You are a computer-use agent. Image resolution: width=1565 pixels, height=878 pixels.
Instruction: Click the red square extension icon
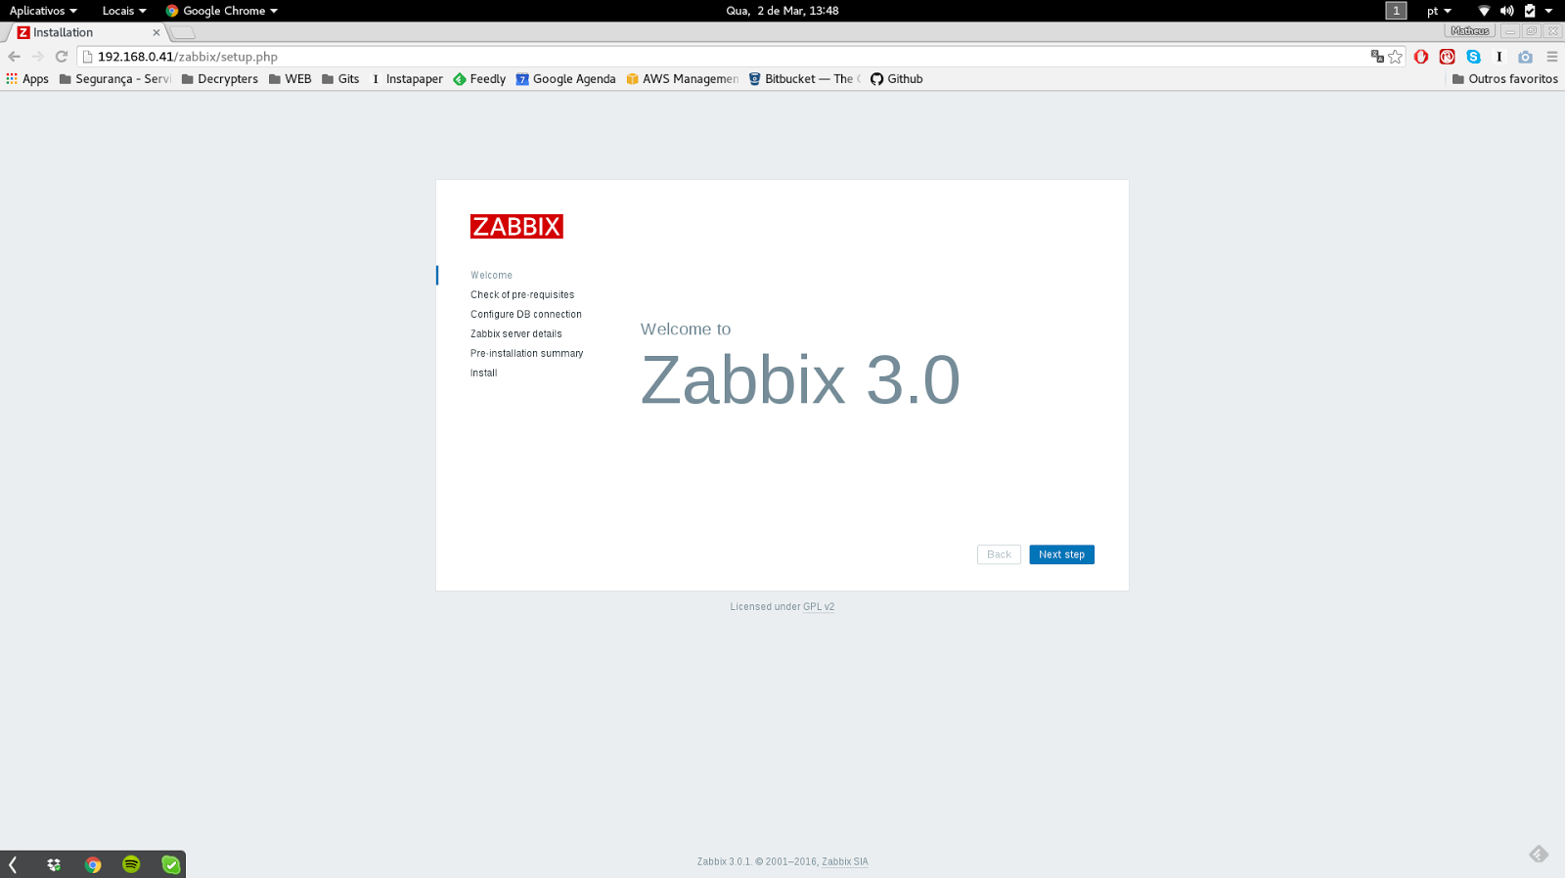1448,57
